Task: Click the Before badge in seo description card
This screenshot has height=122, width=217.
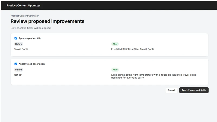Action: click(18, 70)
